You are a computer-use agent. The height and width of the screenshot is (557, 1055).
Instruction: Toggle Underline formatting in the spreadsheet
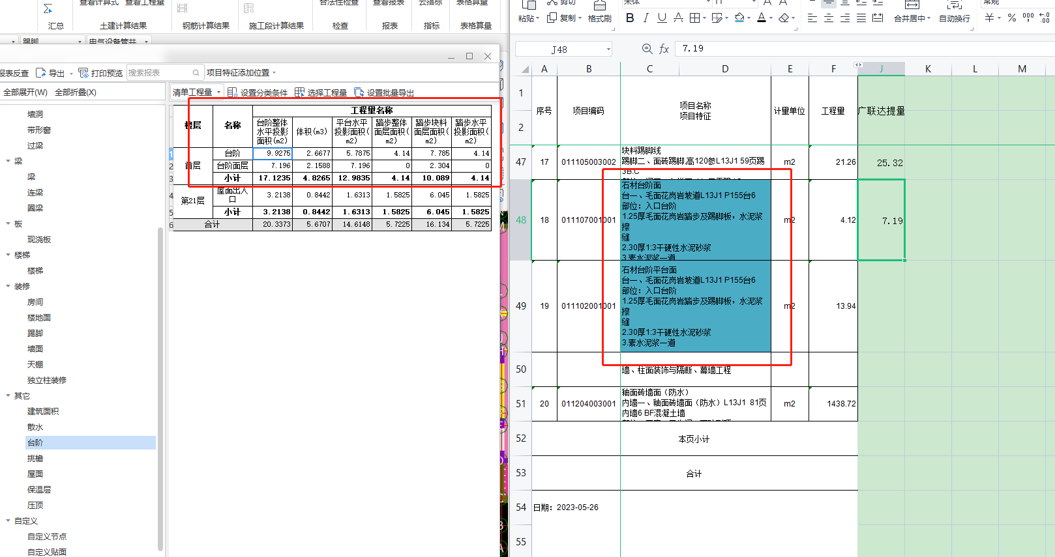point(662,18)
